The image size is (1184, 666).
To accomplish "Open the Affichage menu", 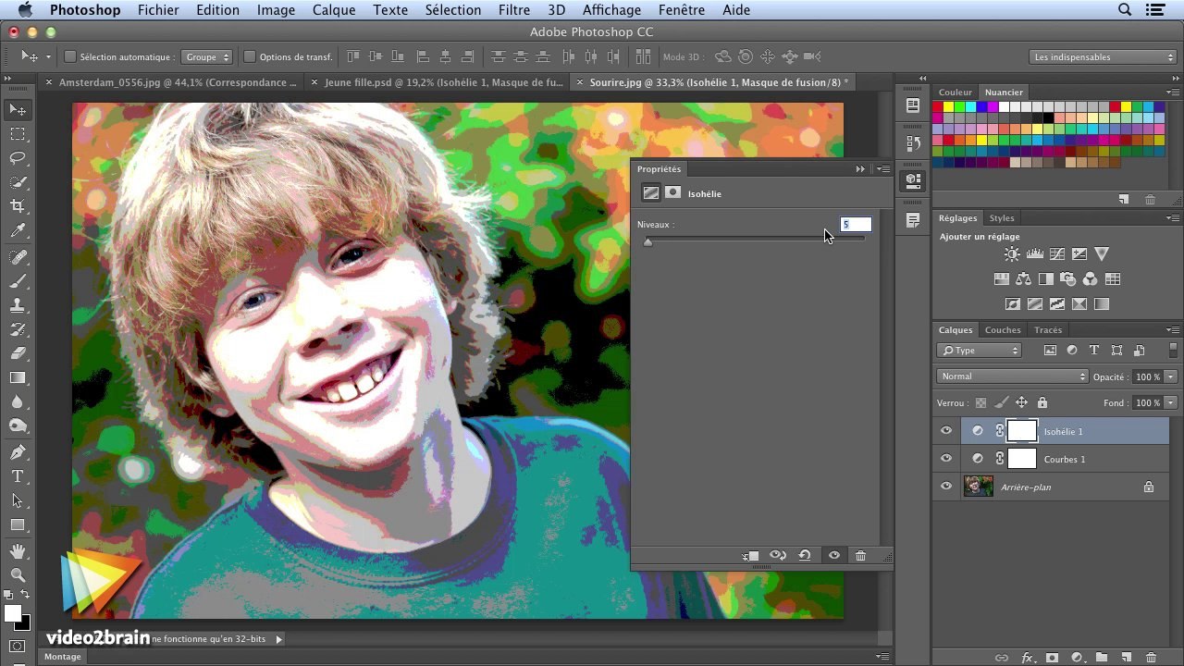I will (x=611, y=10).
